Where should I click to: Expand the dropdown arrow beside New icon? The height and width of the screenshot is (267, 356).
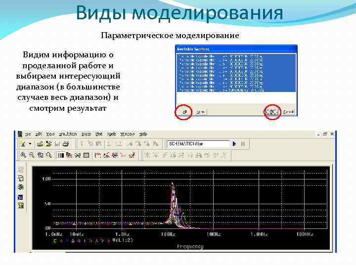[x=30, y=144]
